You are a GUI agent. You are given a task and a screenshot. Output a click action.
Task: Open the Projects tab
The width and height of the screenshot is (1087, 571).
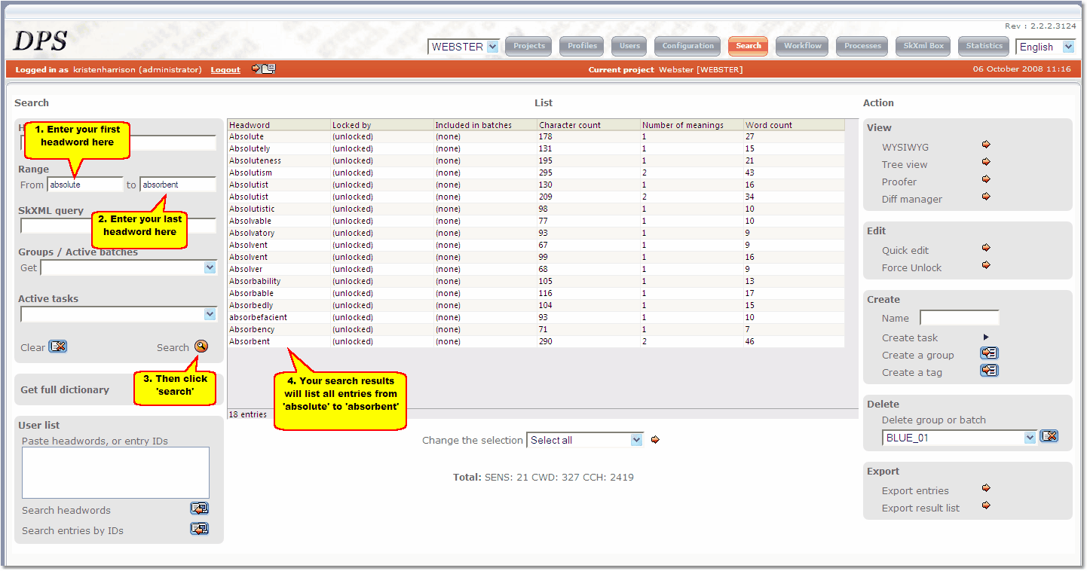click(529, 46)
